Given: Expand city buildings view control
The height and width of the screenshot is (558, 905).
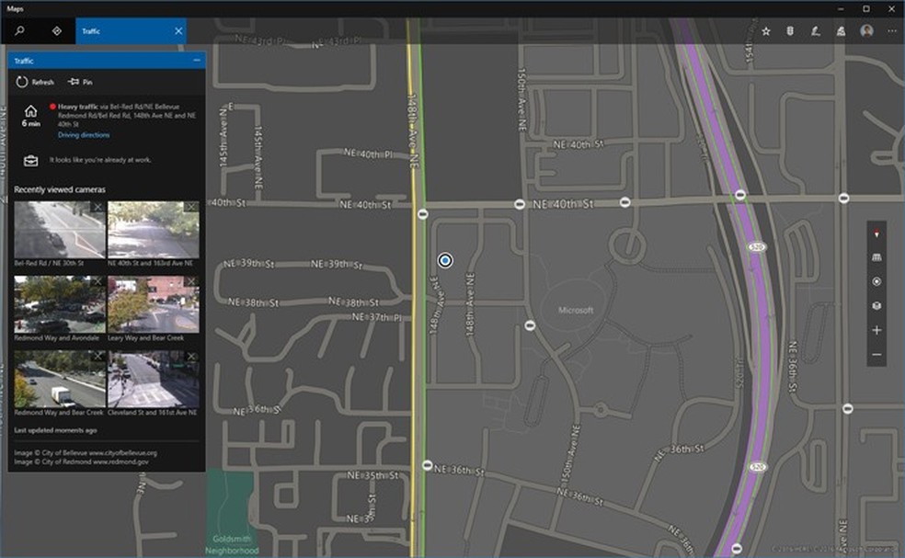Looking at the screenshot, I should (876, 256).
